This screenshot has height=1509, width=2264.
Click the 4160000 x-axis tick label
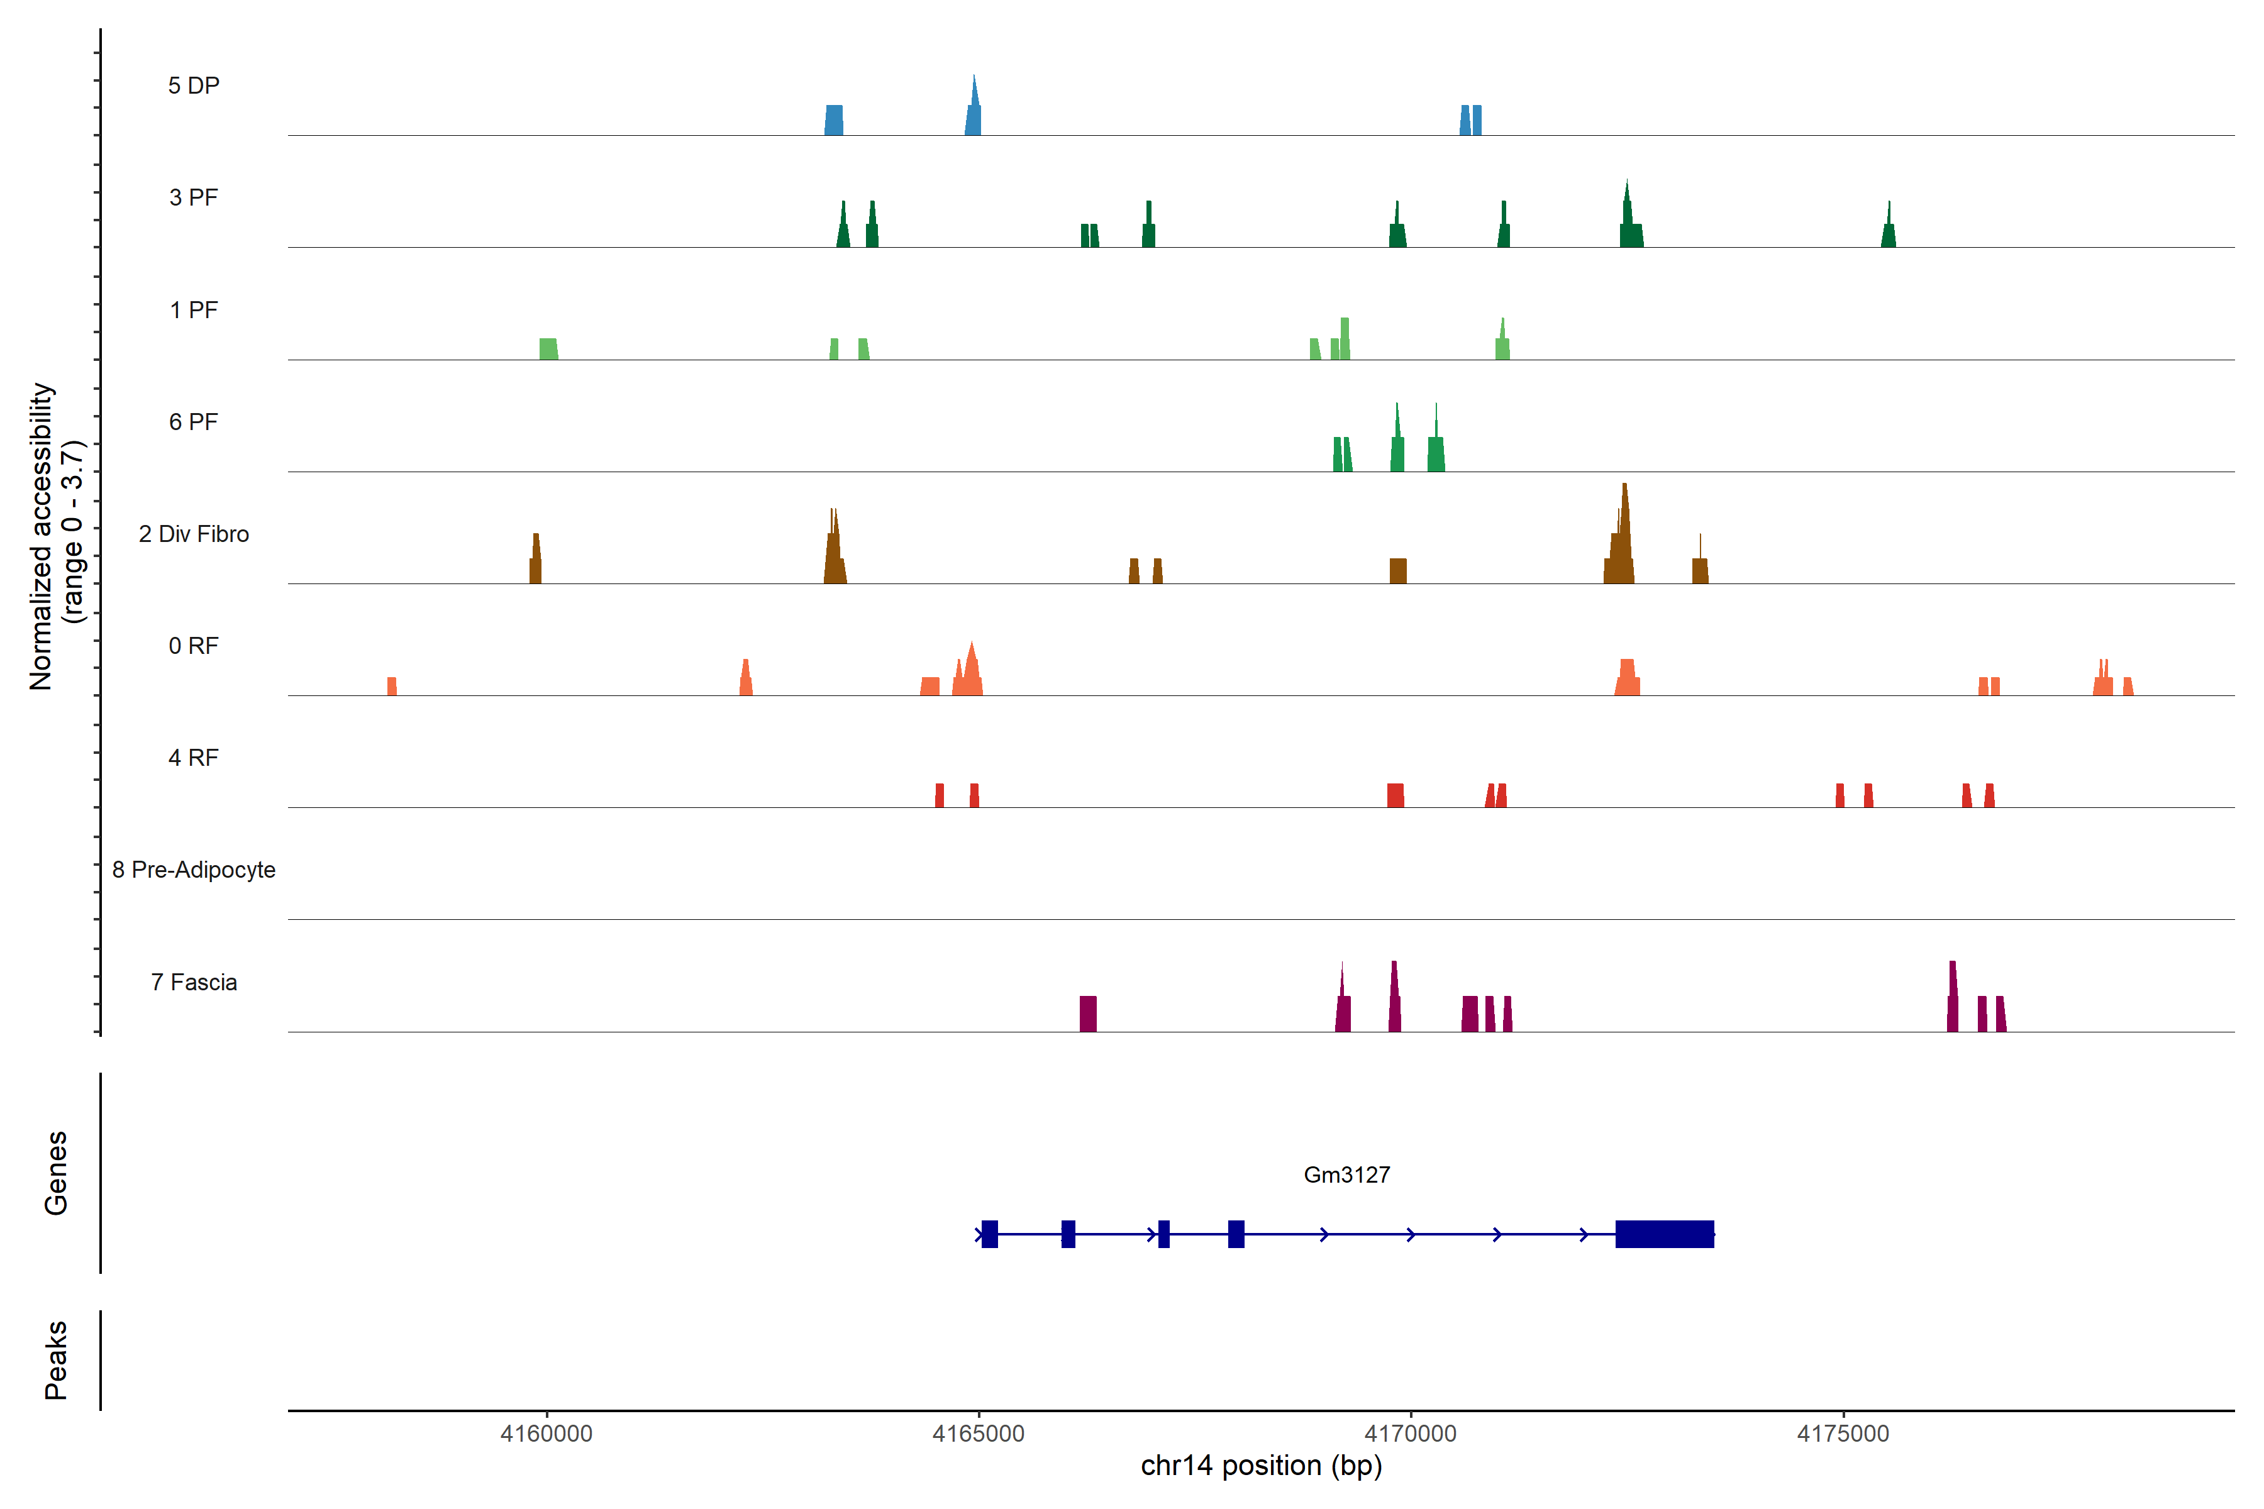(547, 1433)
